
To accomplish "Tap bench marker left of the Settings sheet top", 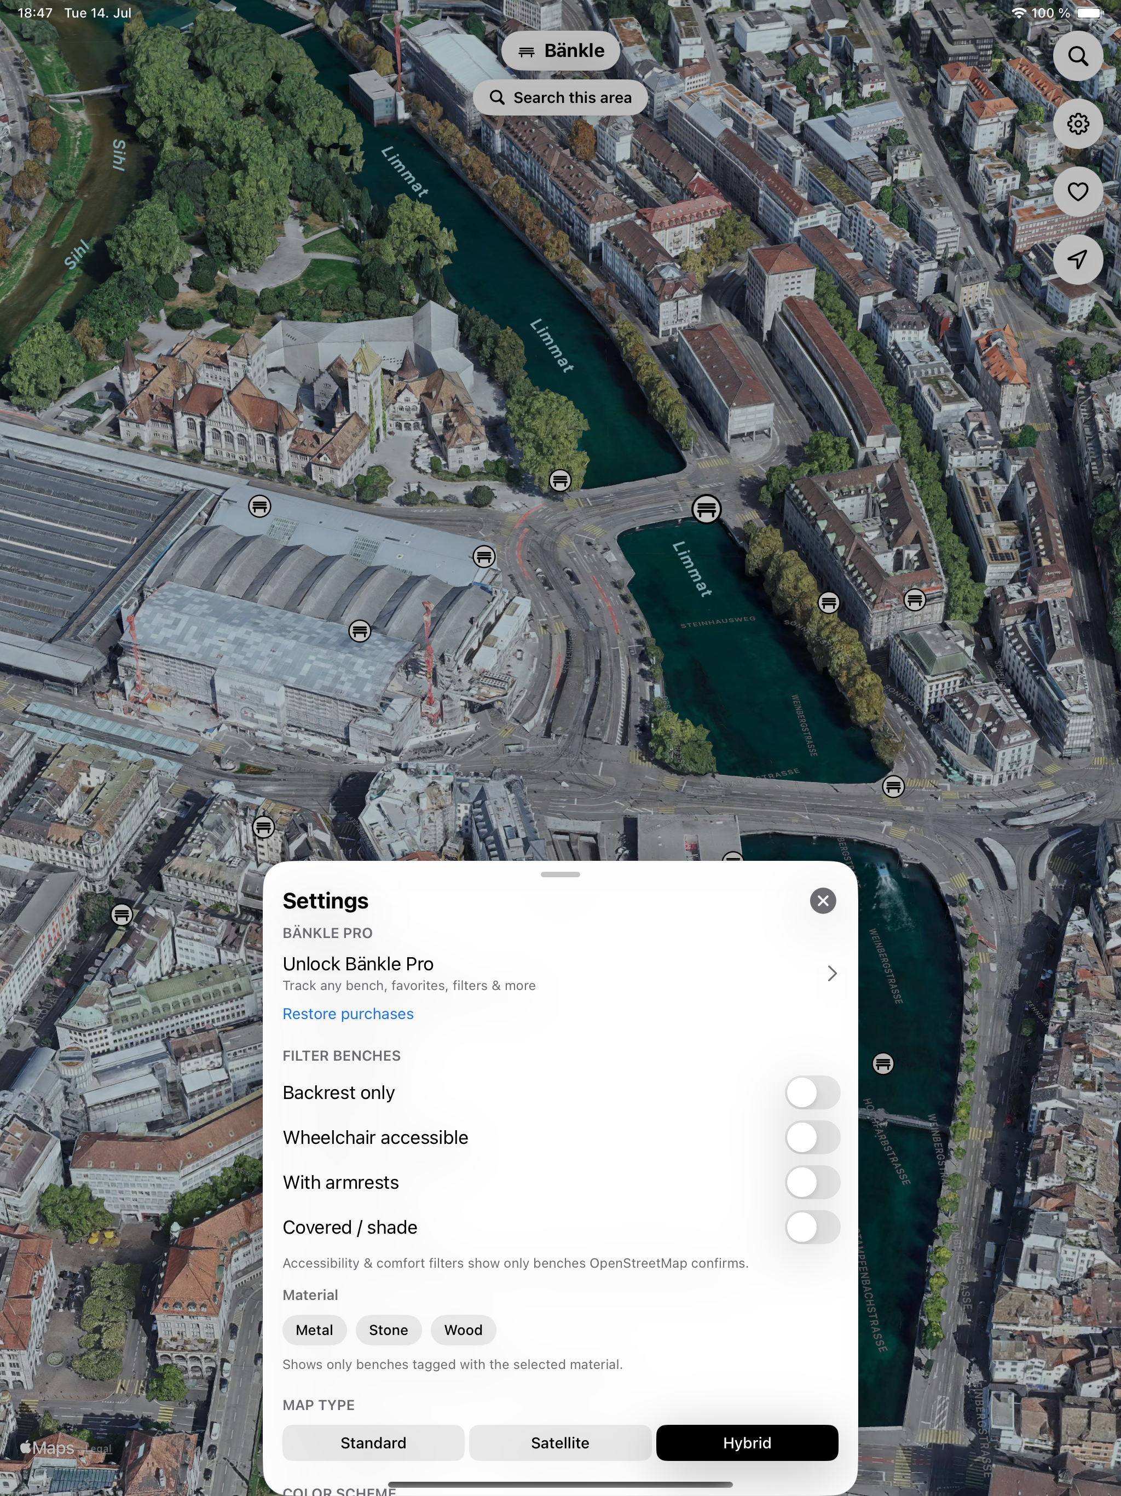I will coord(264,826).
